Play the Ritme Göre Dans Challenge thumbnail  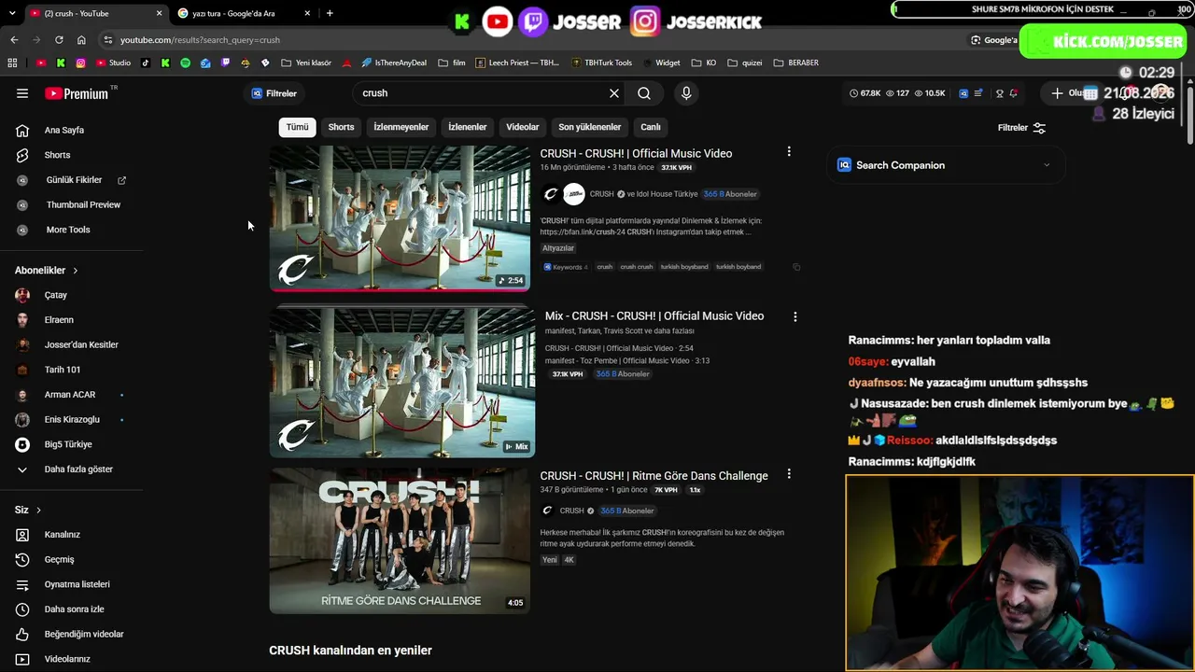click(400, 540)
